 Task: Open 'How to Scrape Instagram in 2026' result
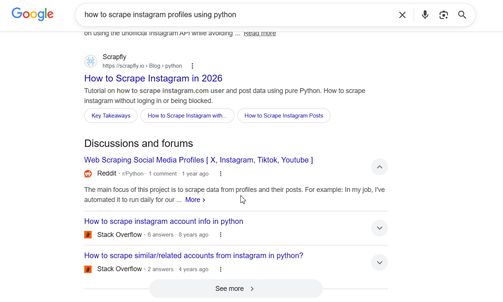(x=153, y=78)
